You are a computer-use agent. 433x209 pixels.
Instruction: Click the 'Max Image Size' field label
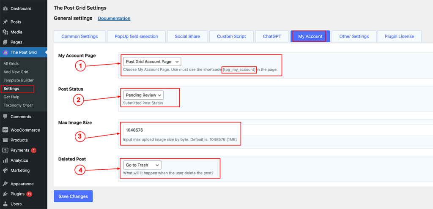click(75, 123)
